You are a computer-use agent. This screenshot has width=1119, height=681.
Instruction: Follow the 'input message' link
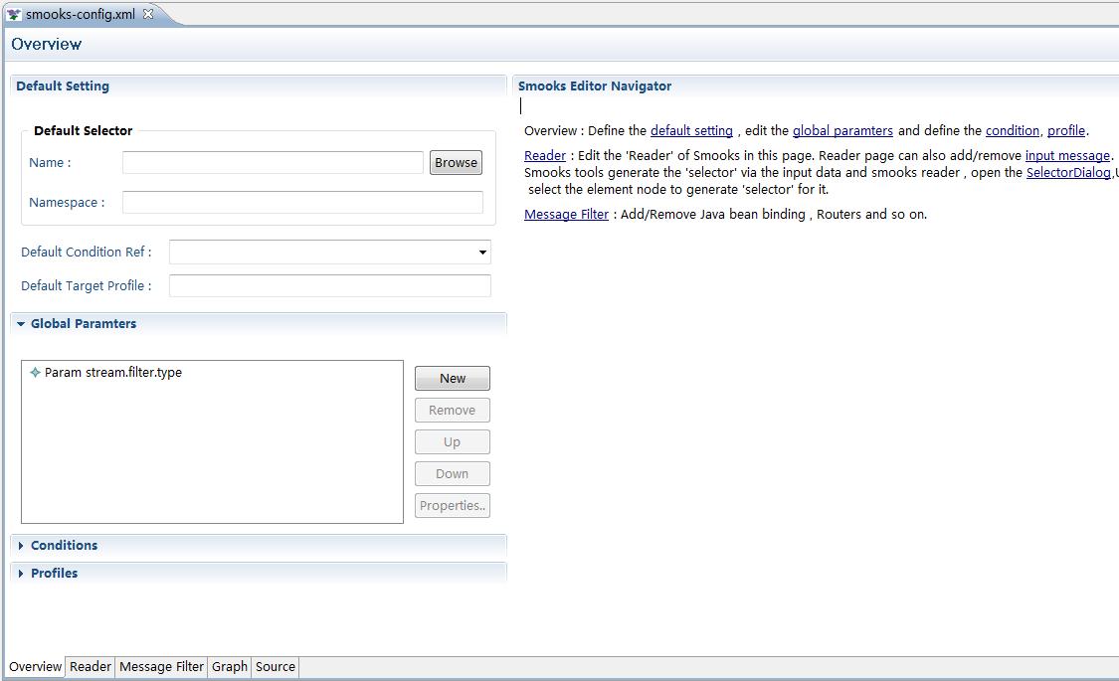click(1067, 155)
